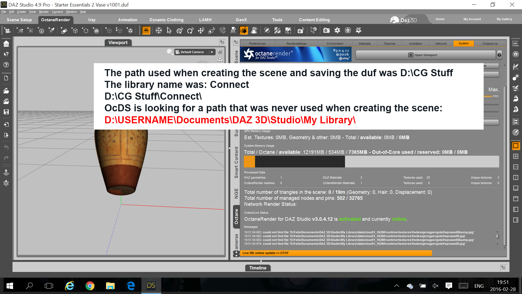
Task: Open the Default Camera dropdown
Action: click(212, 52)
